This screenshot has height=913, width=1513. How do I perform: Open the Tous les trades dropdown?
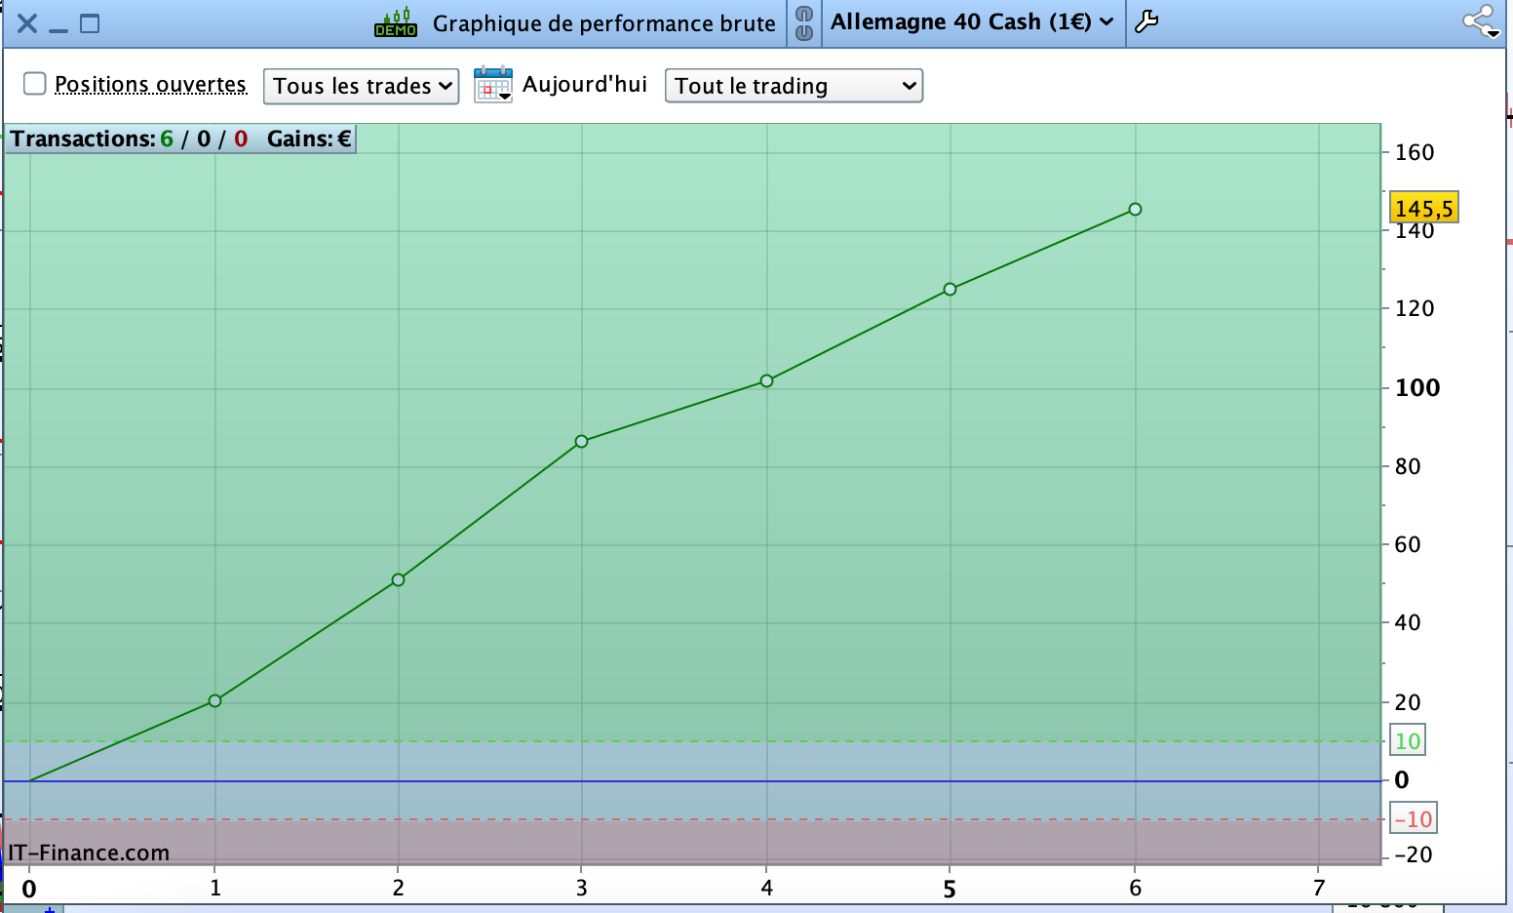click(x=362, y=86)
